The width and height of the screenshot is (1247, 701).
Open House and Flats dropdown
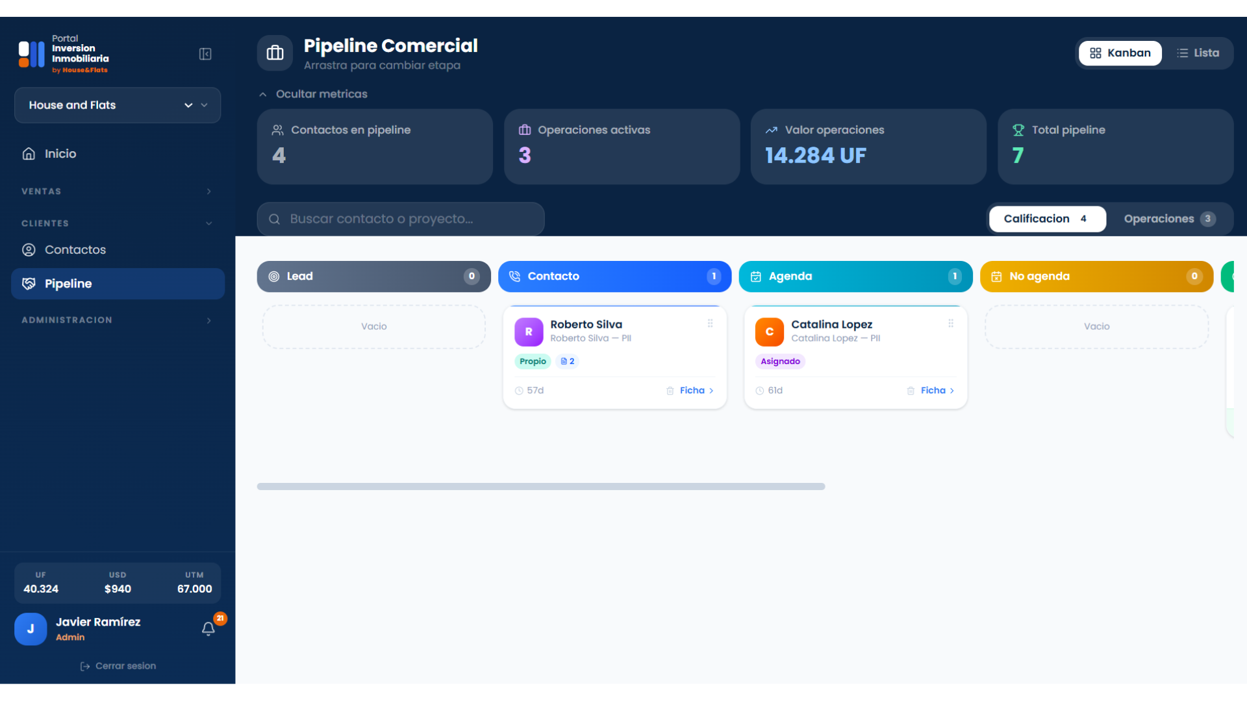[x=118, y=105]
